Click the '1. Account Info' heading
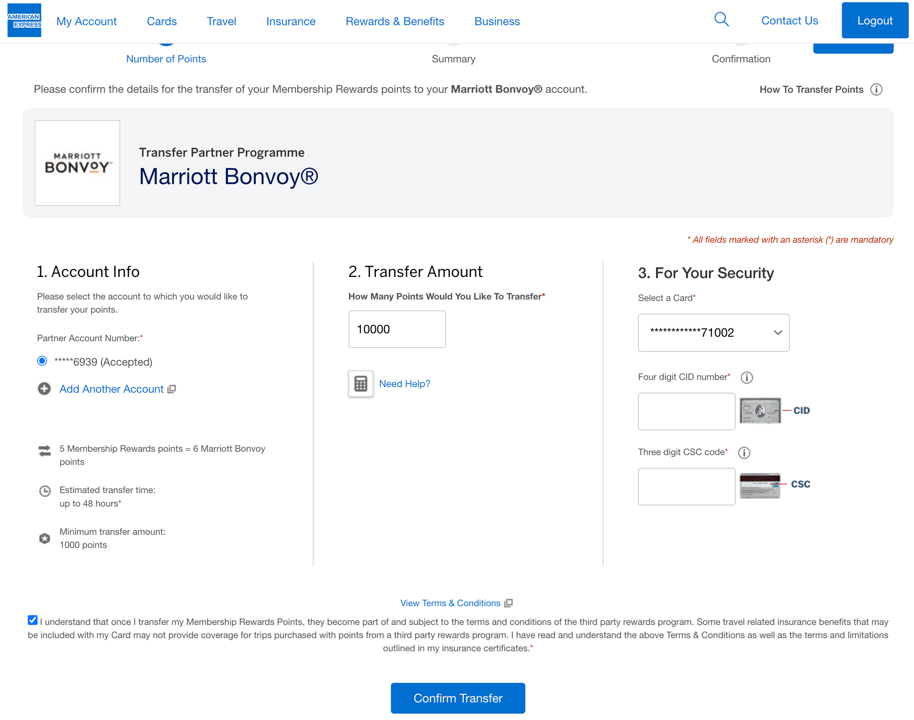The width and height of the screenshot is (914, 720). 88,272
